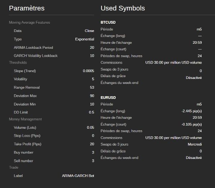Select the Slope (Trend) value 0.0005

(89, 71)
